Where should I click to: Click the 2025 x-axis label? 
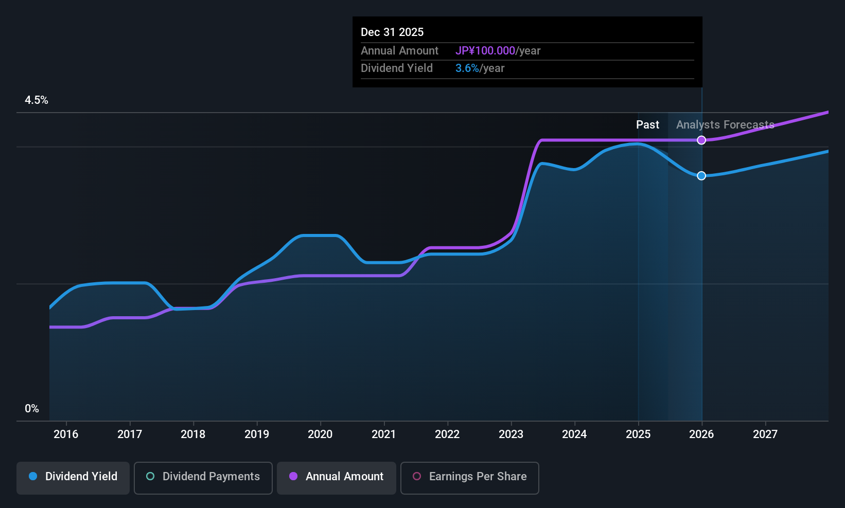pos(638,434)
